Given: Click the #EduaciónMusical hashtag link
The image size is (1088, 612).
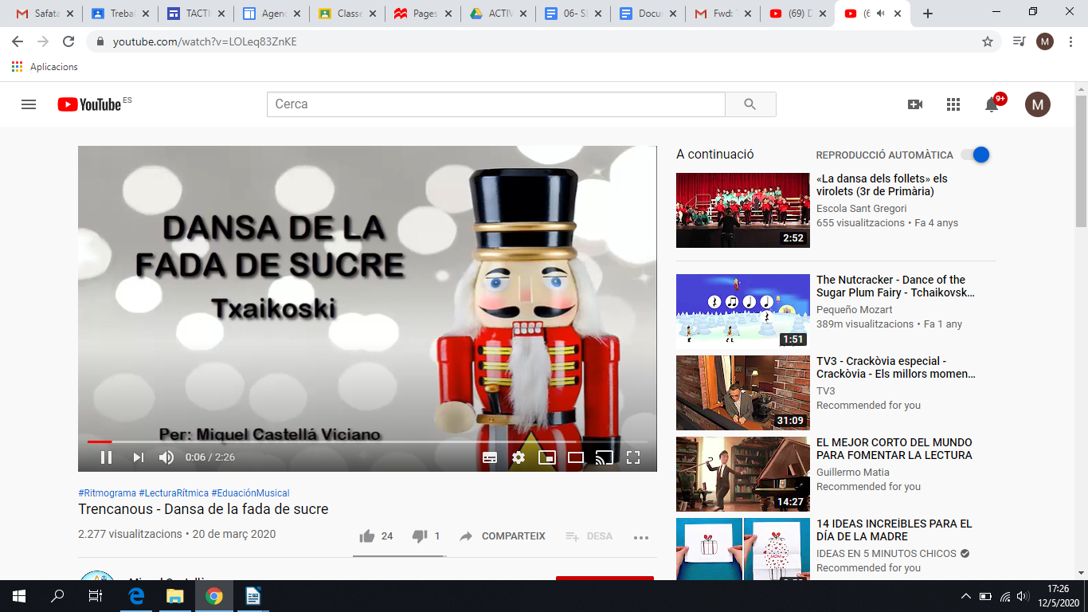Looking at the screenshot, I should [250, 493].
